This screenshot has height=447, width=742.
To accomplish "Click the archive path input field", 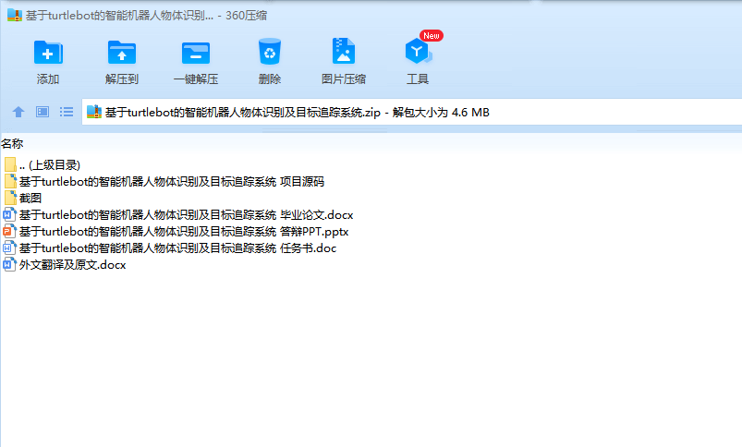I will pos(412,112).
